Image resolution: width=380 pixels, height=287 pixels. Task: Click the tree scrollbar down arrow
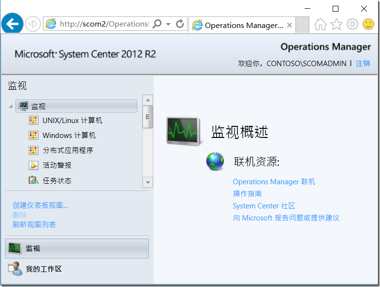click(x=148, y=182)
